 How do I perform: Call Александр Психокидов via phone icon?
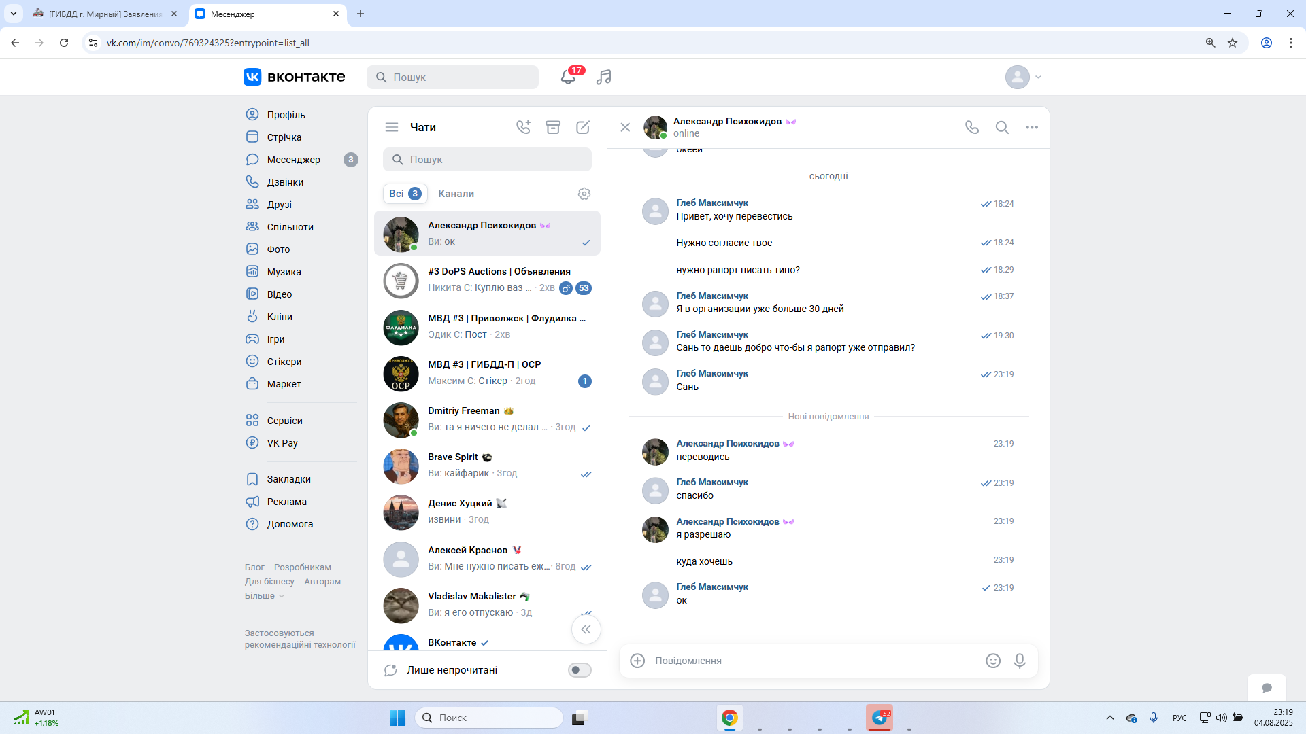click(x=972, y=127)
